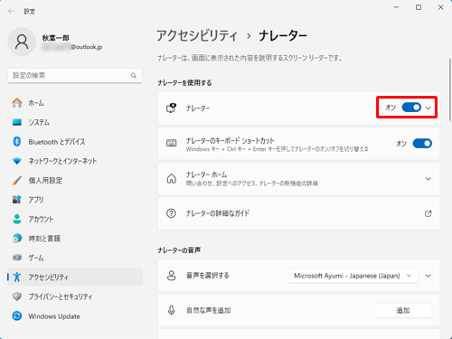Click the voice person icon
The width and height of the screenshot is (452, 339).
[172, 276]
